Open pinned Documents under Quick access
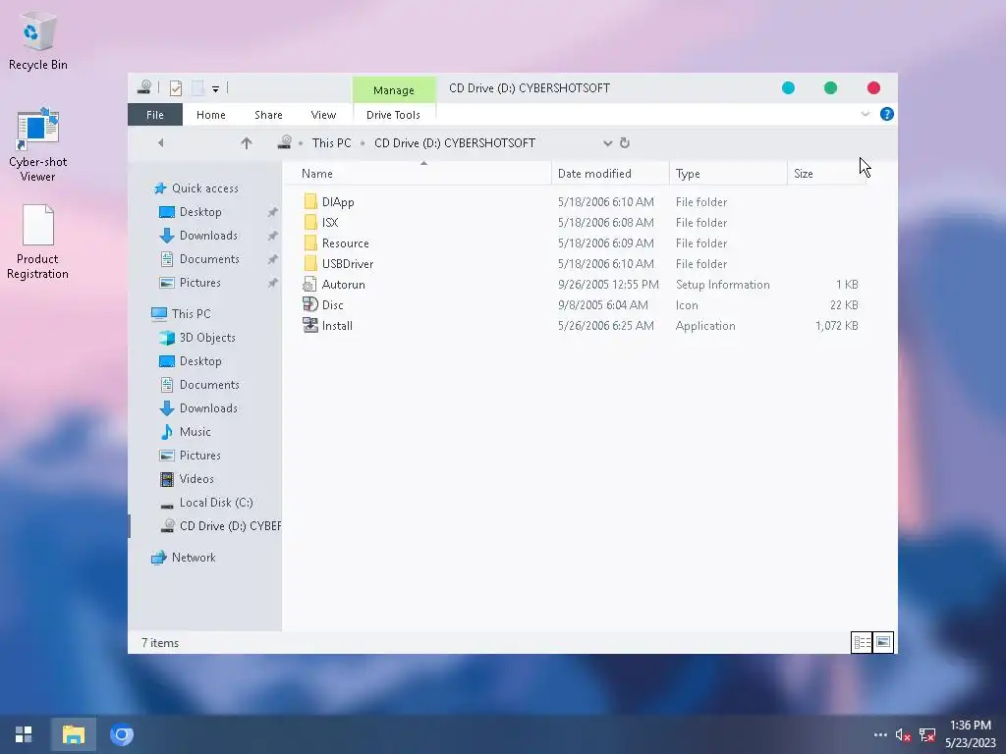1006x754 pixels. pos(209,259)
